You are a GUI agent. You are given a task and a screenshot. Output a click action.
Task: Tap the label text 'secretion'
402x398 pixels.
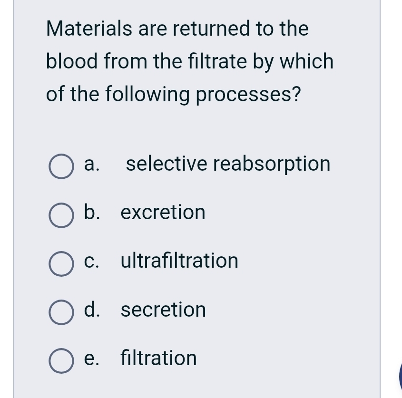pos(163,310)
